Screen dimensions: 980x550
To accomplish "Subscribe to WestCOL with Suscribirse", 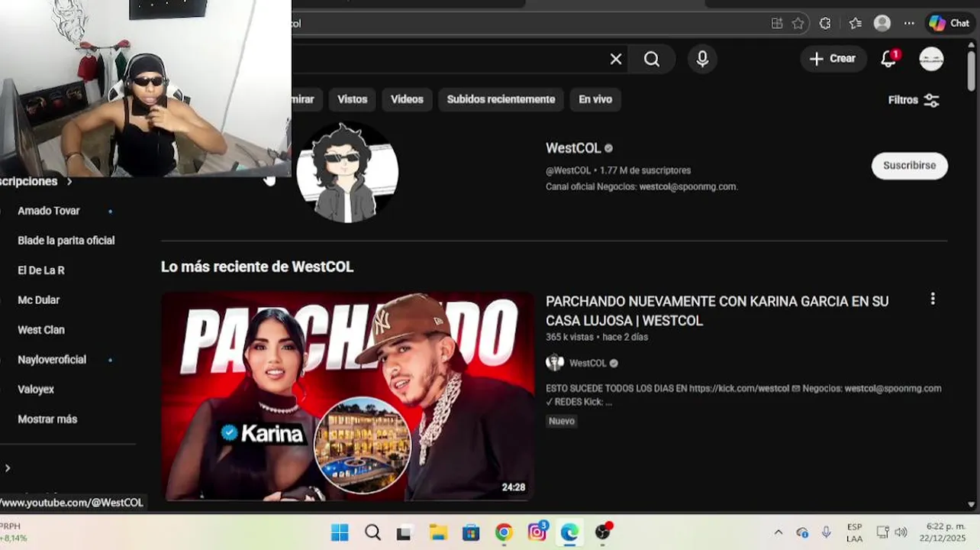I will [909, 166].
